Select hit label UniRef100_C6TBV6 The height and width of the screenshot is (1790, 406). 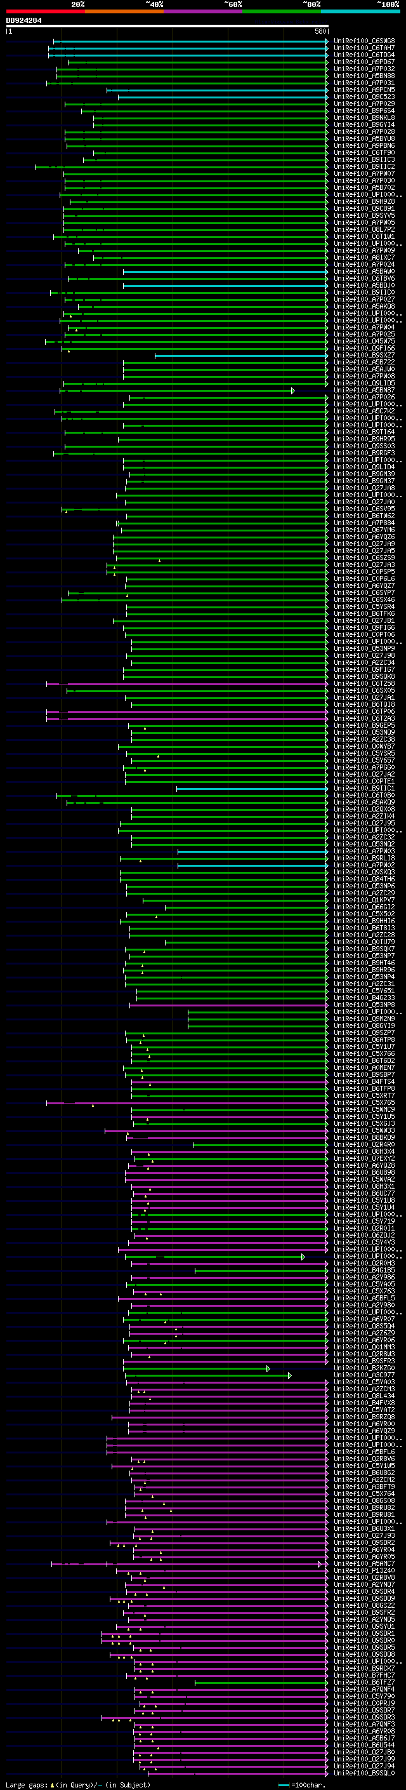[363, 279]
